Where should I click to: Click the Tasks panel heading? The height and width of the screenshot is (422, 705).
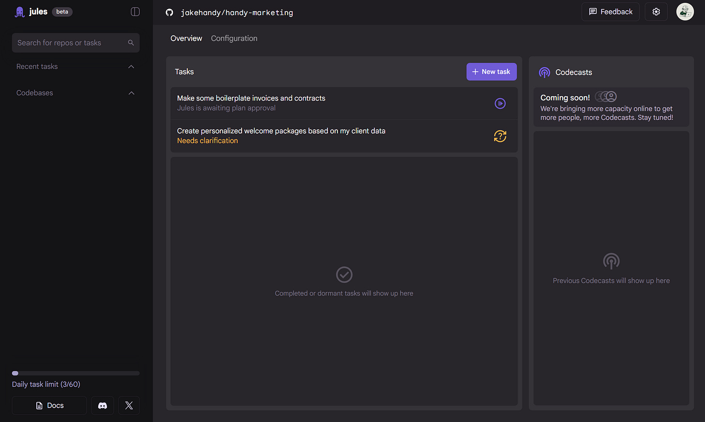tap(184, 72)
